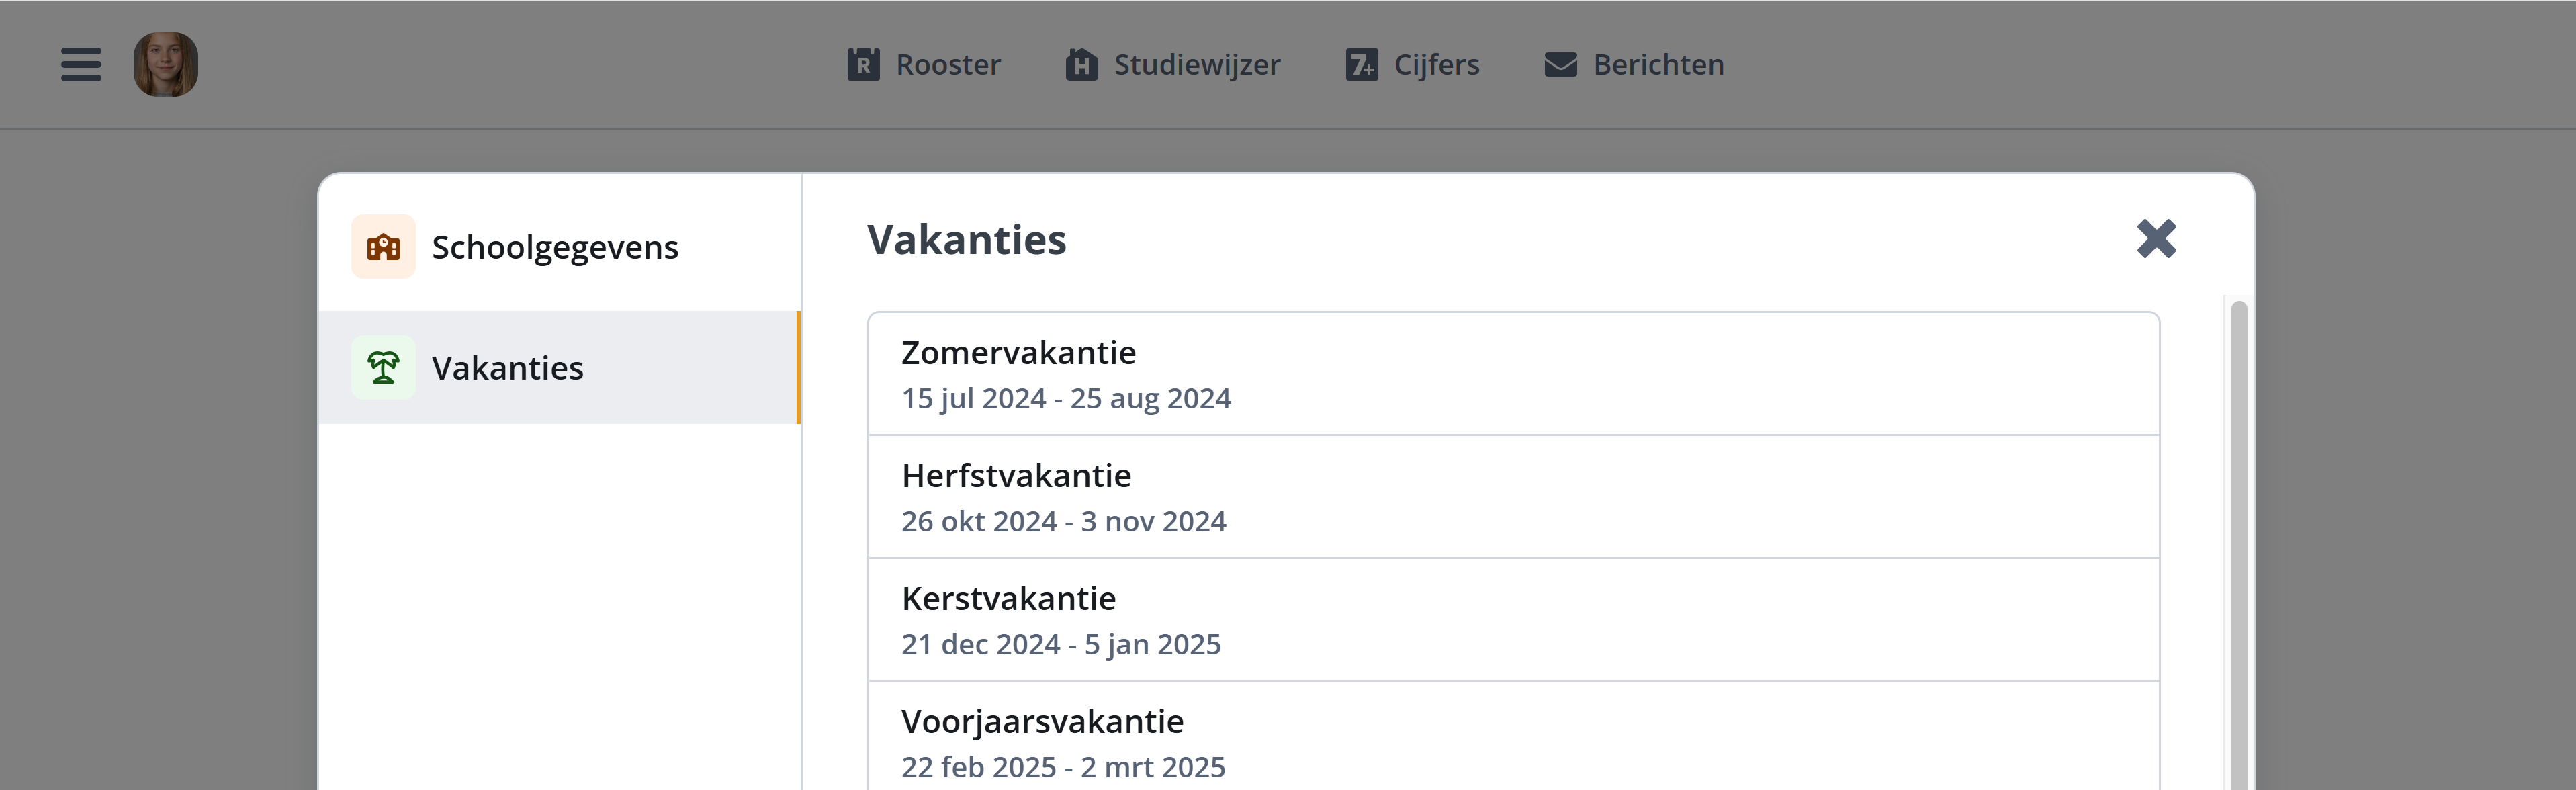Click the Cijfers grade icon
The height and width of the screenshot is (790, 2576).
tap(1362, 64)
